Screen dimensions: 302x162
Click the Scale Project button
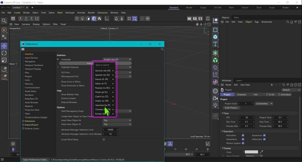[232, 107]
